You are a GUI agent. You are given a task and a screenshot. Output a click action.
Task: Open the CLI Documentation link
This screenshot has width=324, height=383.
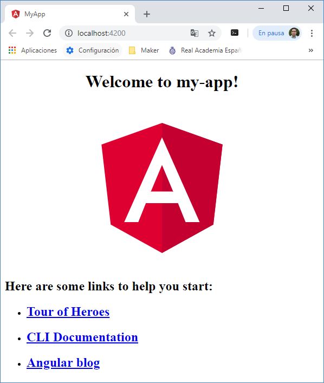(x=82, y=337)
